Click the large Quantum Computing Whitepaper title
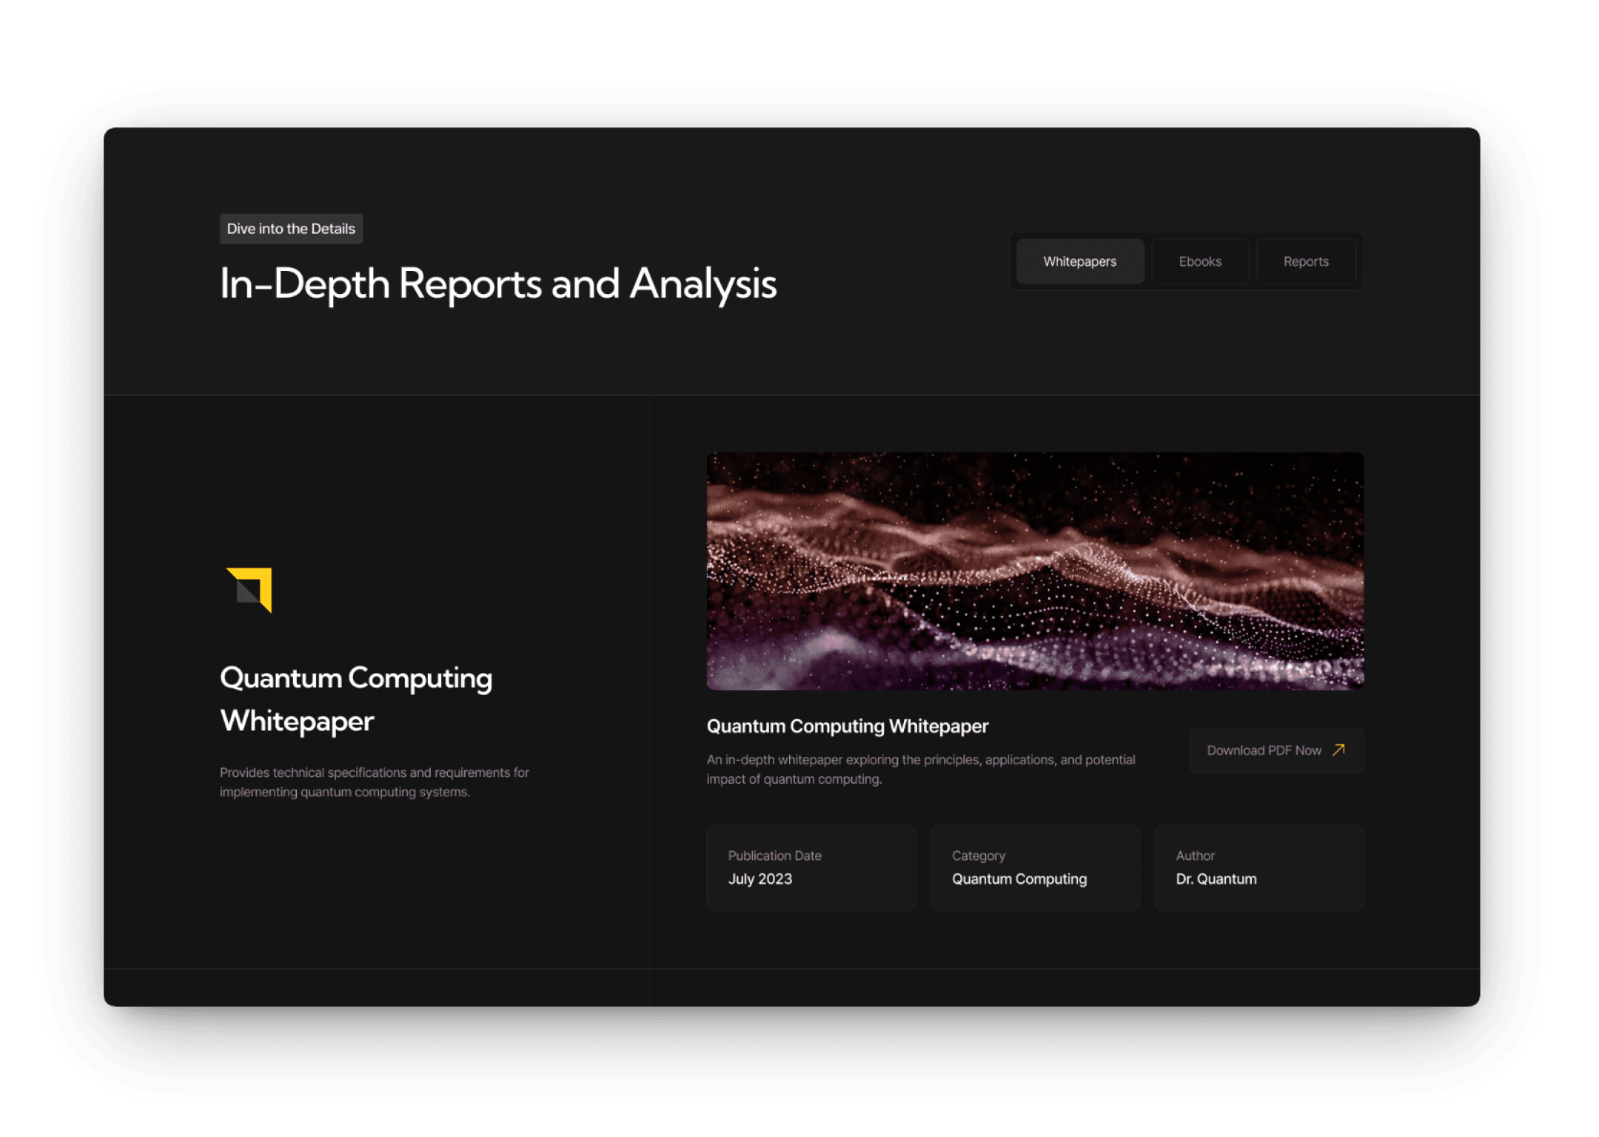This screenshot has width=1599, height=1137. 356,699
